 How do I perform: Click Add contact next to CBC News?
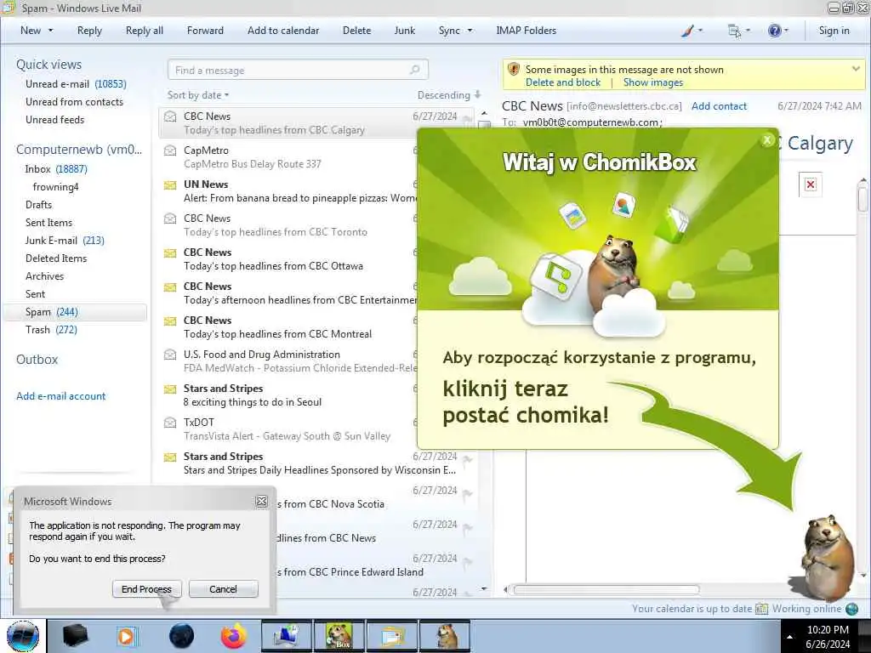(719, 106)
